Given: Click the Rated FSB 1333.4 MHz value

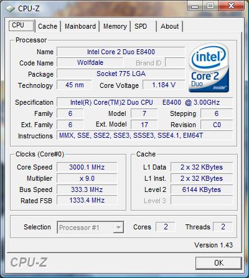Looking at the screenshot, I should 87,201.
